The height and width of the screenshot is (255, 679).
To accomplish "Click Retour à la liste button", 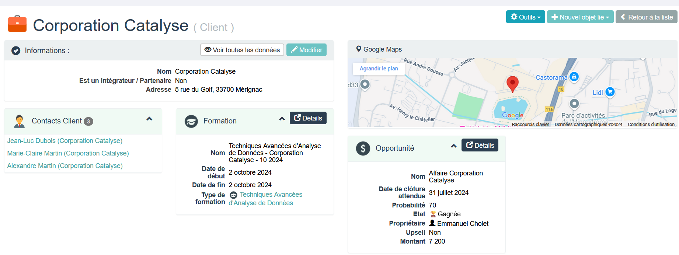I will point(646,17).
